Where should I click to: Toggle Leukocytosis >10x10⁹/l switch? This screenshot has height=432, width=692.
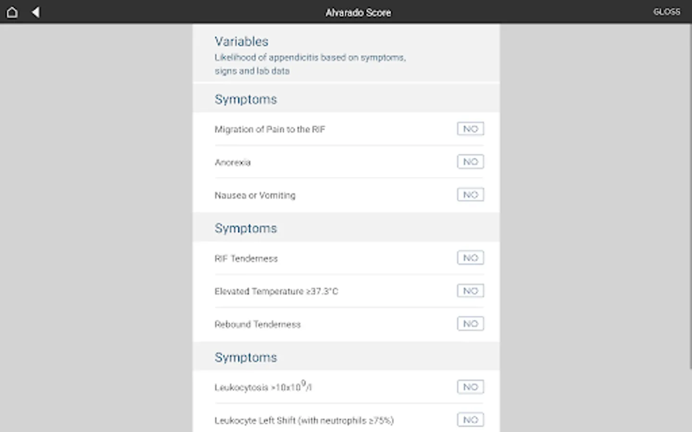pyautogui.click(x=470, y=387)
